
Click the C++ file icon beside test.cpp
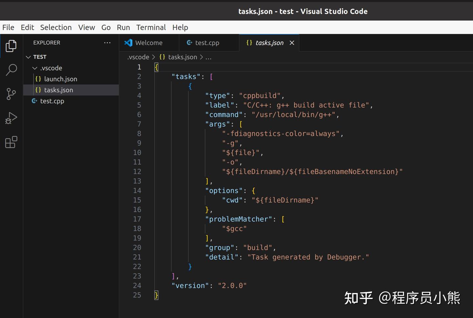(34, 101)
